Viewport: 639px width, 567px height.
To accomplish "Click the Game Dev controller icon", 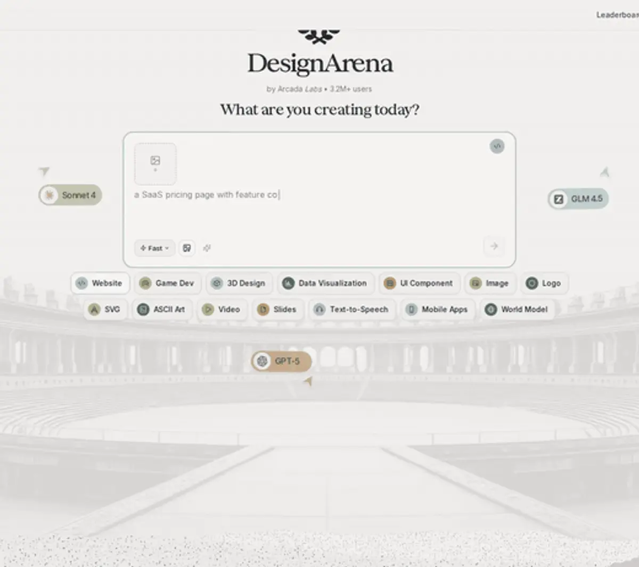I will point(145,283).
